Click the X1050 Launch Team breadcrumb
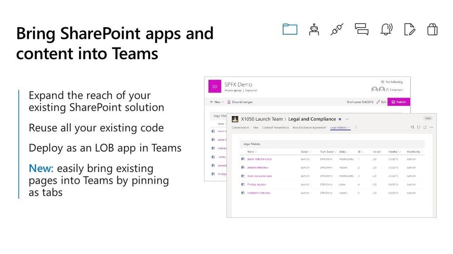 tap(262, 119)
